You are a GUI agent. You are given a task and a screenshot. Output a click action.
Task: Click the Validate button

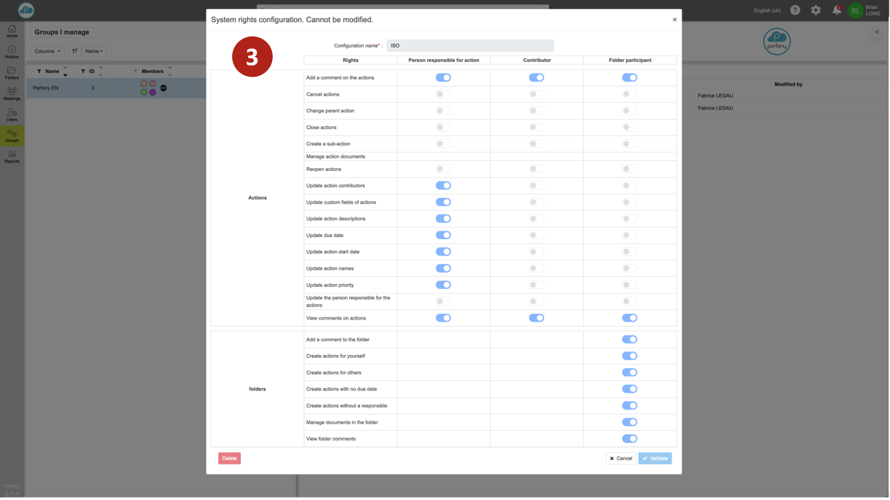pos(655,458)
